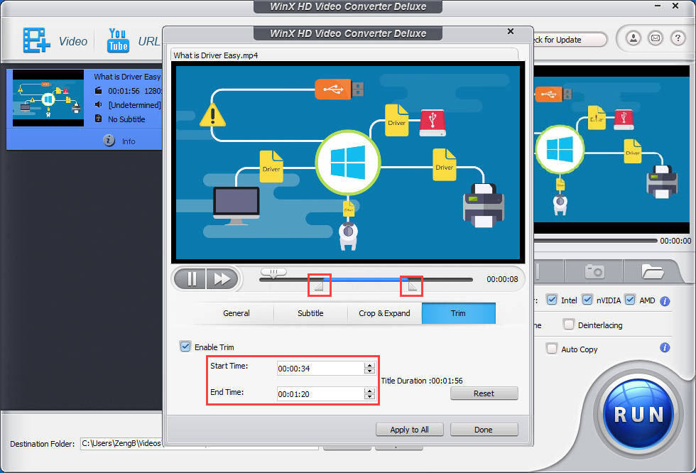The image size is (696, 473).
Task: Click the subtitle icon beside No Subtitle
Action: 99,119
